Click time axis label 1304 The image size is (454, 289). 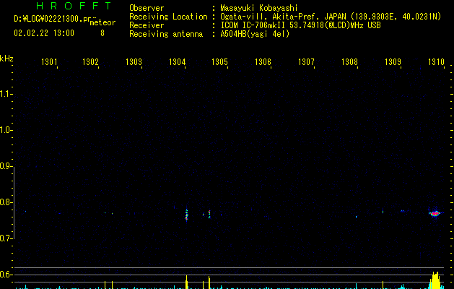pyautogui.click(x=177, y=62)
